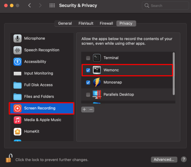Open the Accessibility privacy category icon
This screenshot has height=167, width=191.
18,62
